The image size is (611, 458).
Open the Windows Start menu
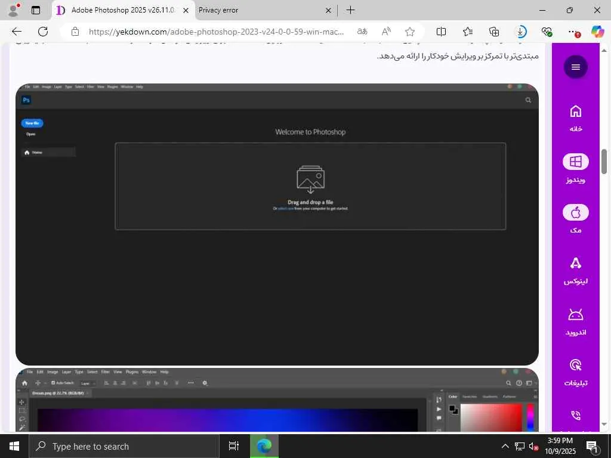coord(14,446)
